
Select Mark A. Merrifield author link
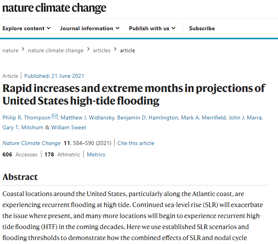pos(203,117)
